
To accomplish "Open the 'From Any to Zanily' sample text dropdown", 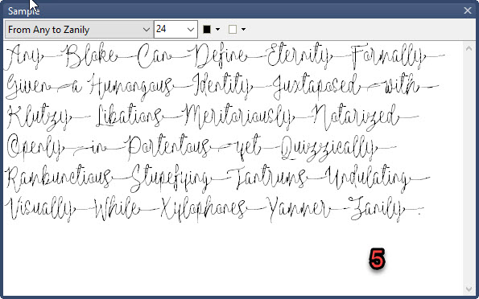I will pos(79,30).
